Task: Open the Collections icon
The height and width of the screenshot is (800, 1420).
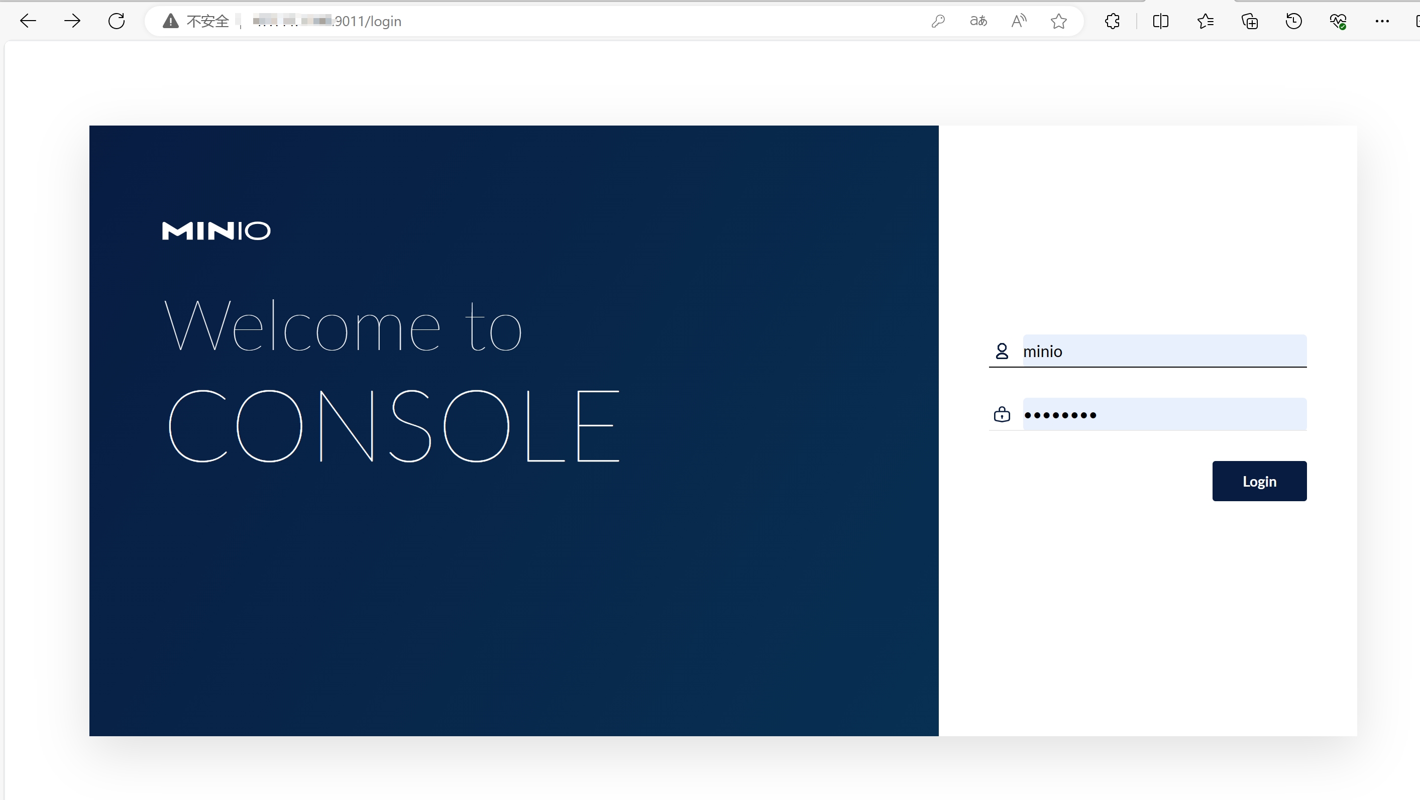Action: 1250,21
